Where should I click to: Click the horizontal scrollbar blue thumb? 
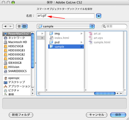[105, 93]
